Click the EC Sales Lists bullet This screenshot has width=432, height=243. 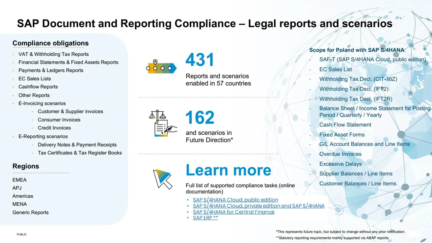[x=34, y=79]
